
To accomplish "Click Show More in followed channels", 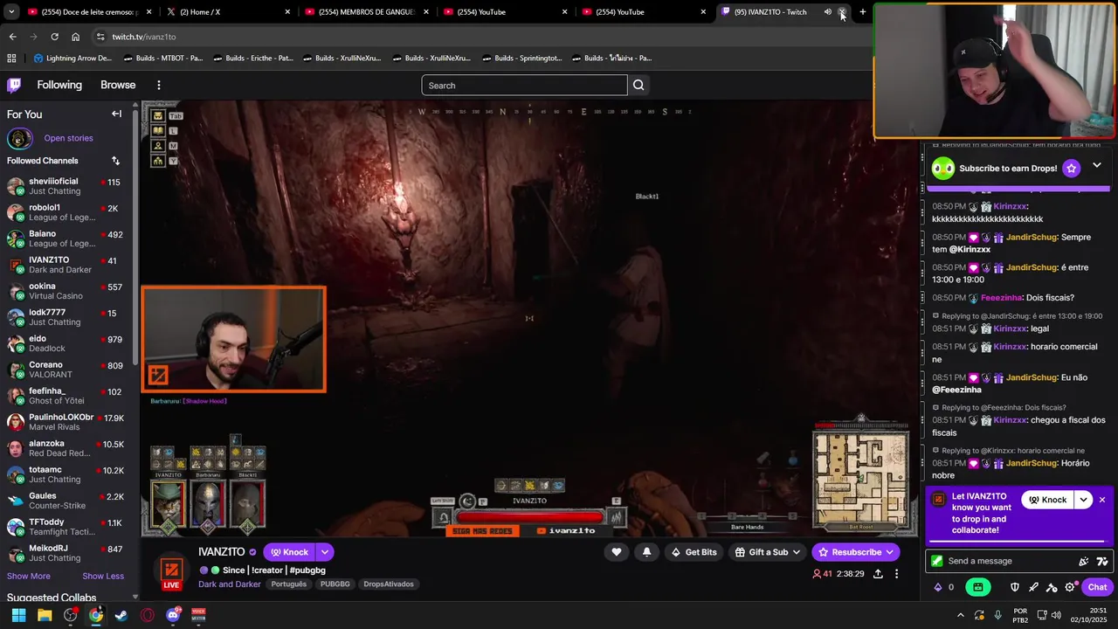I will 29,576.
